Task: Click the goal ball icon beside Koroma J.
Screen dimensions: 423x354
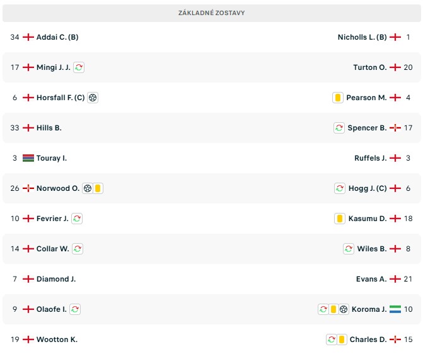Action: [344, 309]
